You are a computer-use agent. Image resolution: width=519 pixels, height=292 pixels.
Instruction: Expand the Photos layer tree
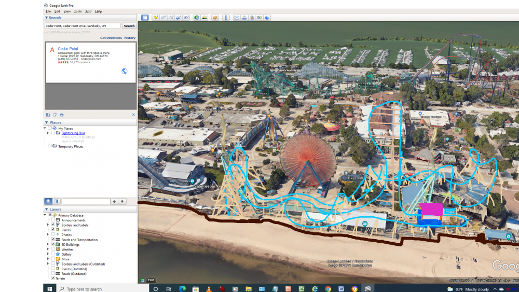tap(48, 234)
